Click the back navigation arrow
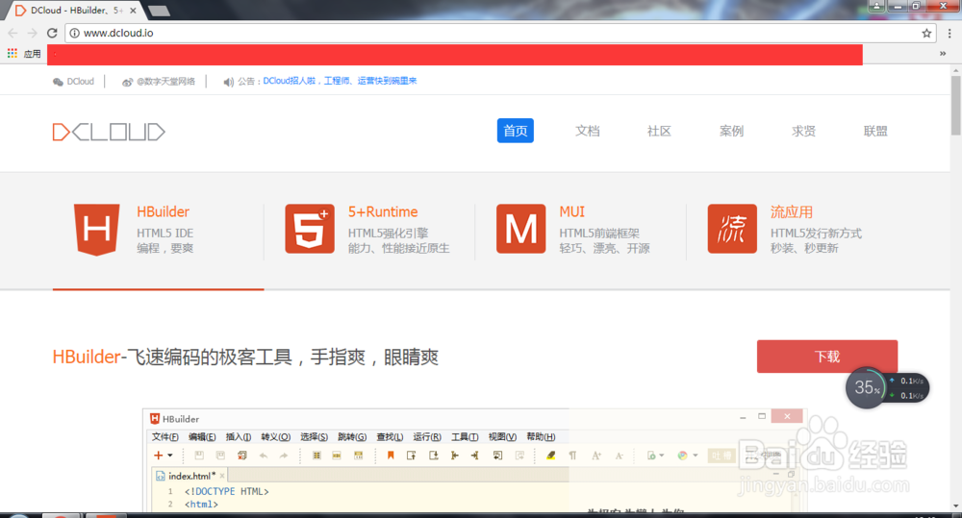The height and width of the screenshot is (518, 962). click(x=13, y=33)
